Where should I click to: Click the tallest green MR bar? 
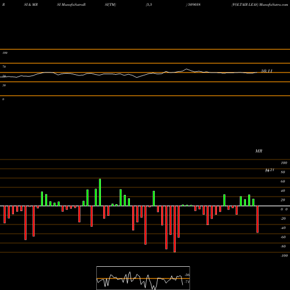pyautogui.click(x=100, y=192)
